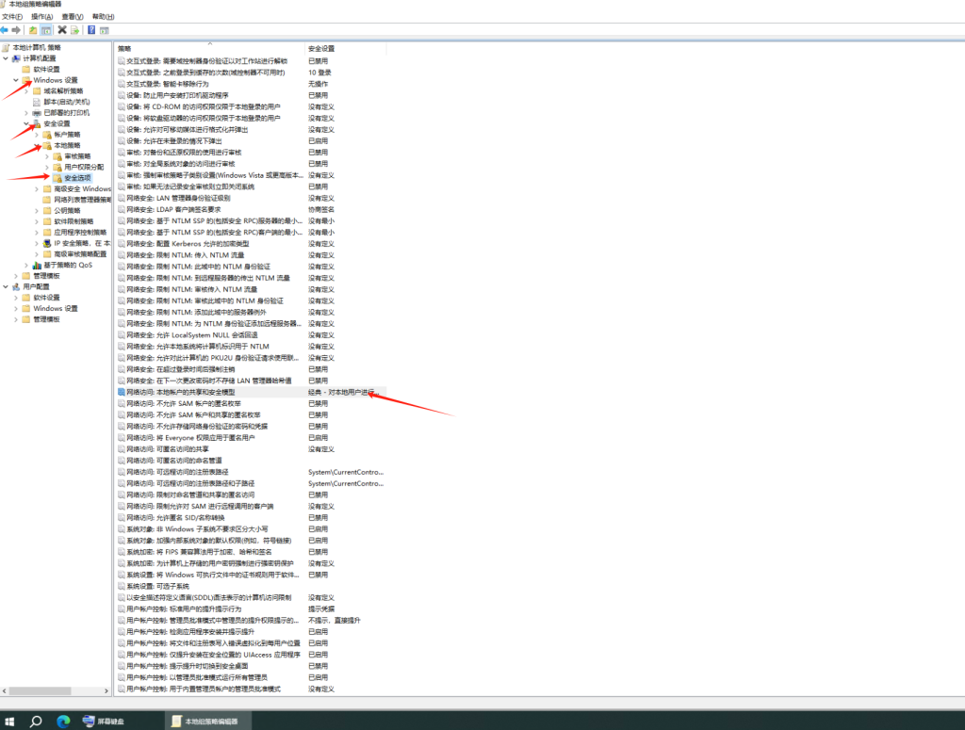
Task: Launch Microsoft Edge from the taskbar
Action: 63,721
